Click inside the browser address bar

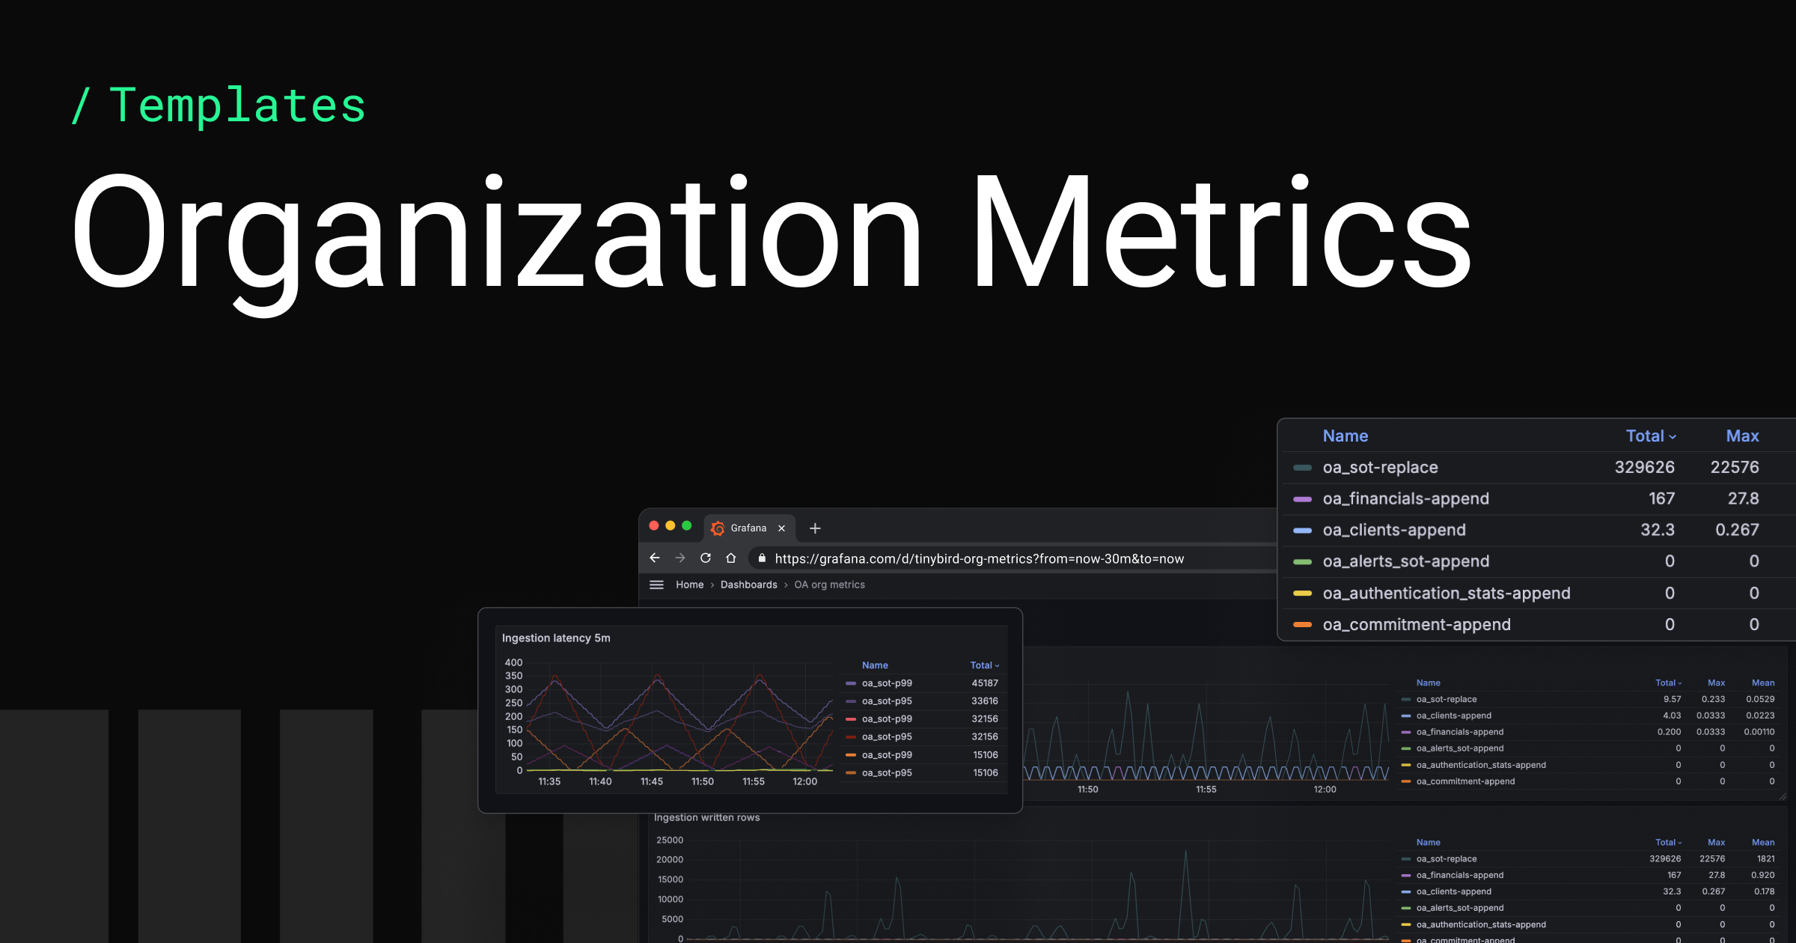973,558
